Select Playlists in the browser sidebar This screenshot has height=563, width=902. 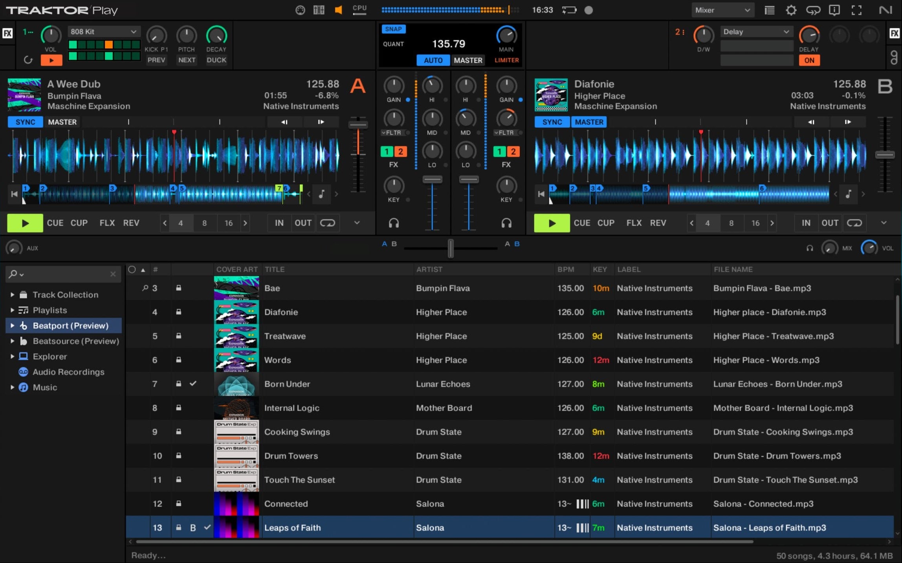pyautogui.click(x=49, y=310)
